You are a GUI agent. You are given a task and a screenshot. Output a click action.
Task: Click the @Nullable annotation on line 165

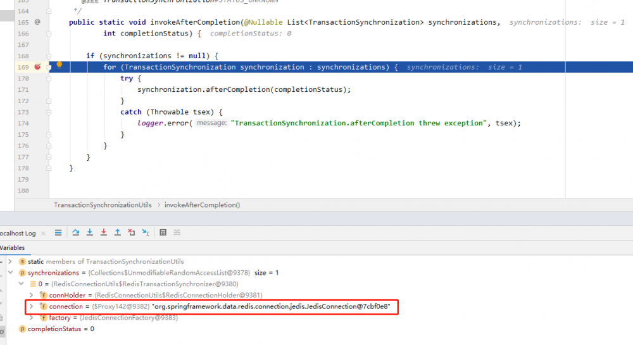tap(263, 22)
